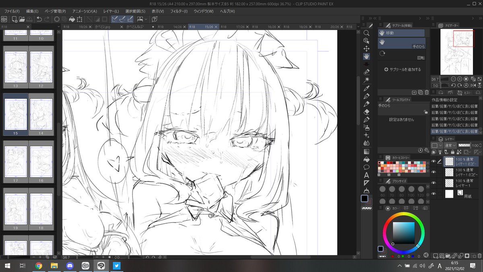Click the Save icon in command bar
This screenshot has height=272, width=483.
(x=29, y=19)
